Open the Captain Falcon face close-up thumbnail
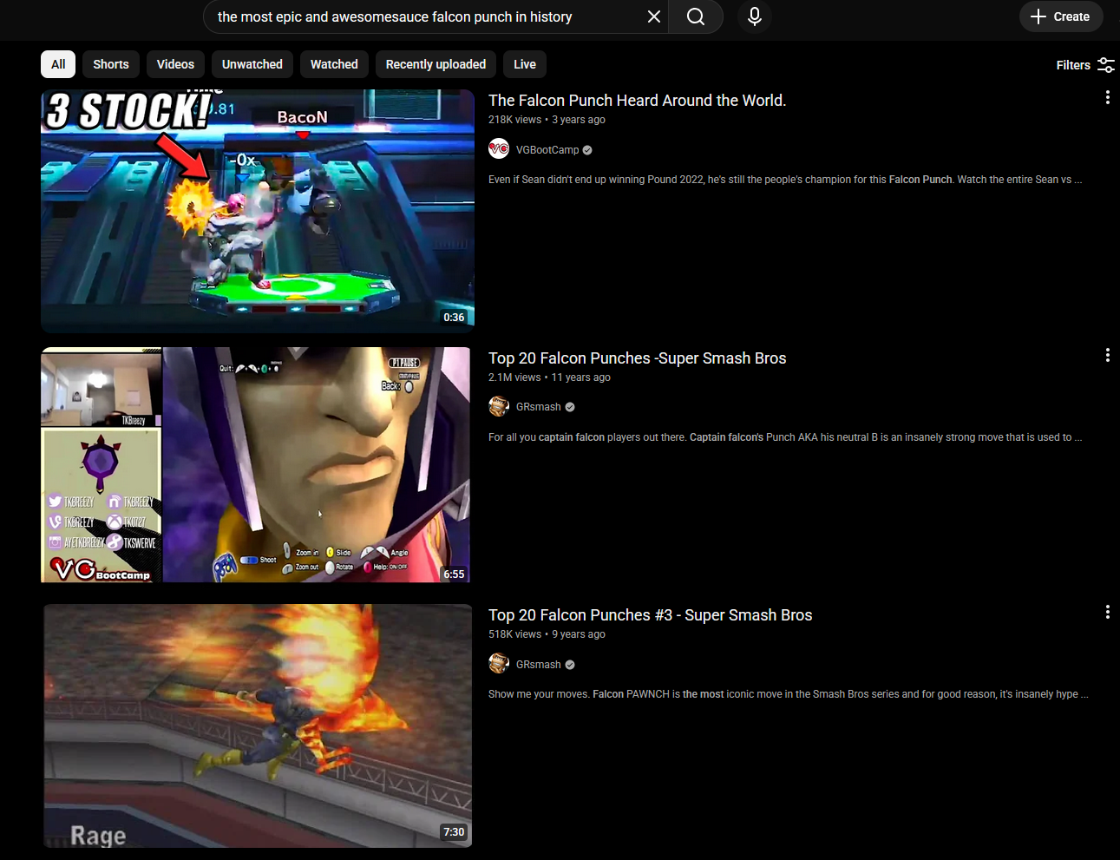Viewport: 1120px width, 860px height. coord(256,464)
